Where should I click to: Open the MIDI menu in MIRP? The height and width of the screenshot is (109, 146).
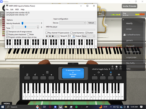tap(17, 10)
